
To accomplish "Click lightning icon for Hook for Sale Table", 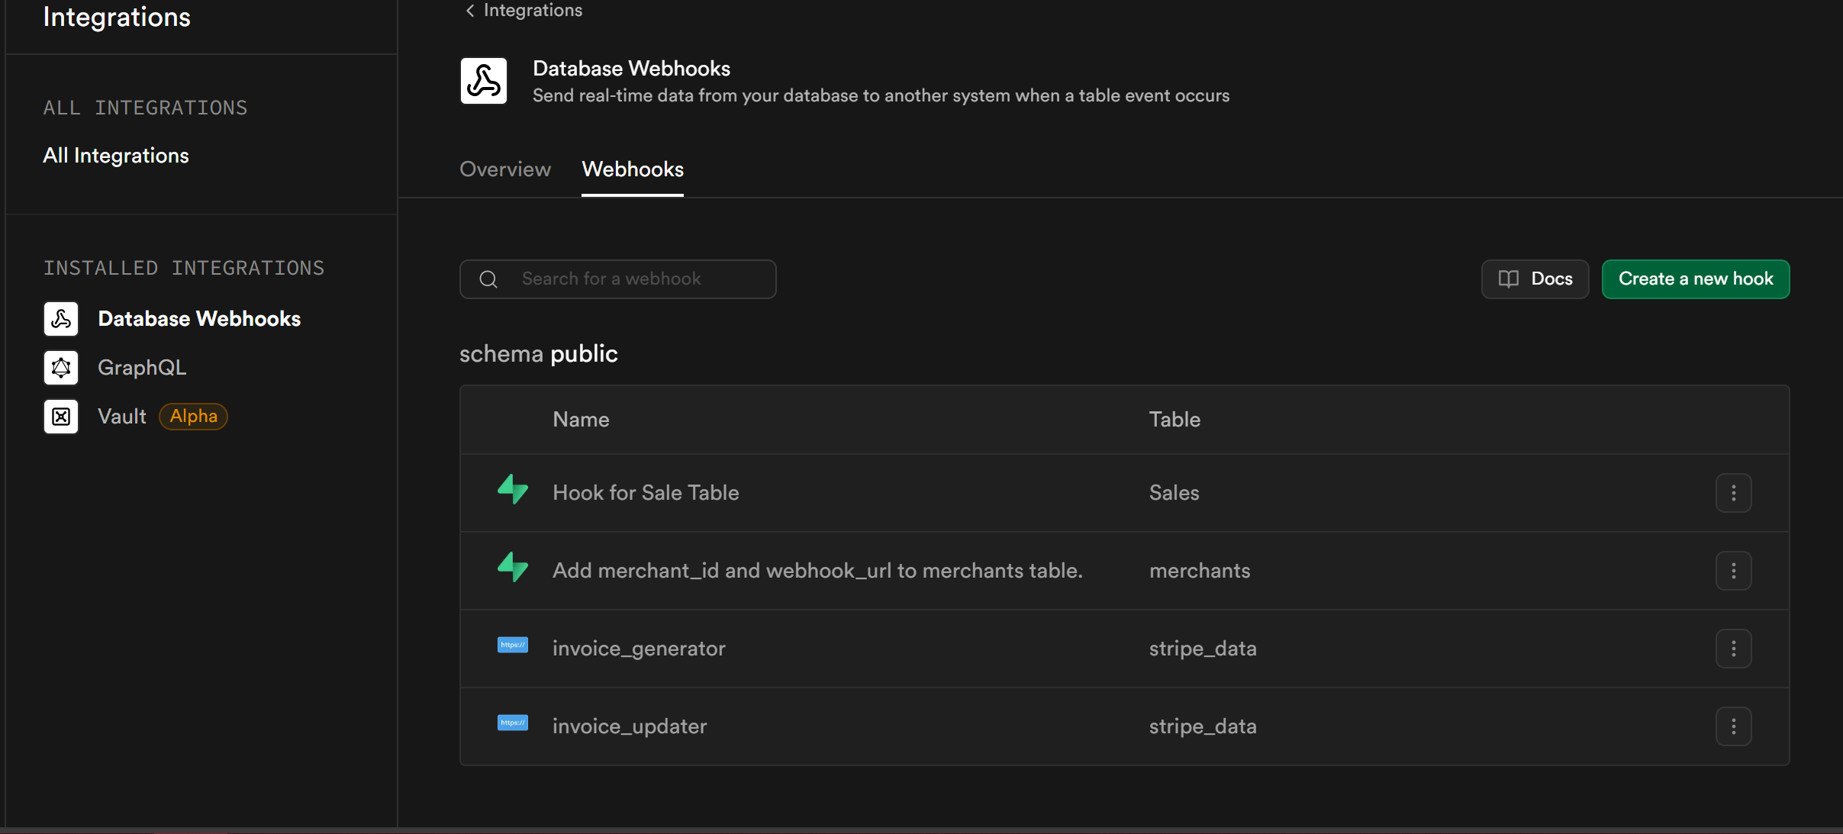I will pyautogui.click(x=513, y=490).
